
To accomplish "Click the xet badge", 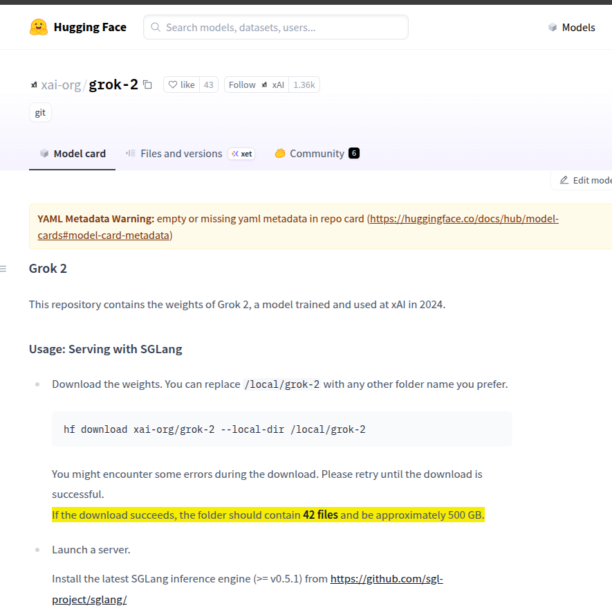I will click(241, 154).
